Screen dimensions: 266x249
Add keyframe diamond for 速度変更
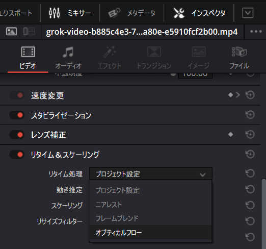[230, 95]
